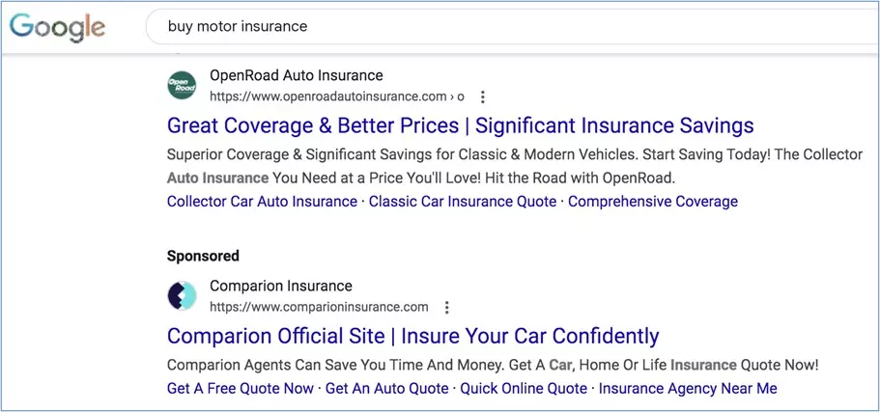Open 'Comparion Official Site' ad headline
Screen dimensions: 880x412
(412, 336)
